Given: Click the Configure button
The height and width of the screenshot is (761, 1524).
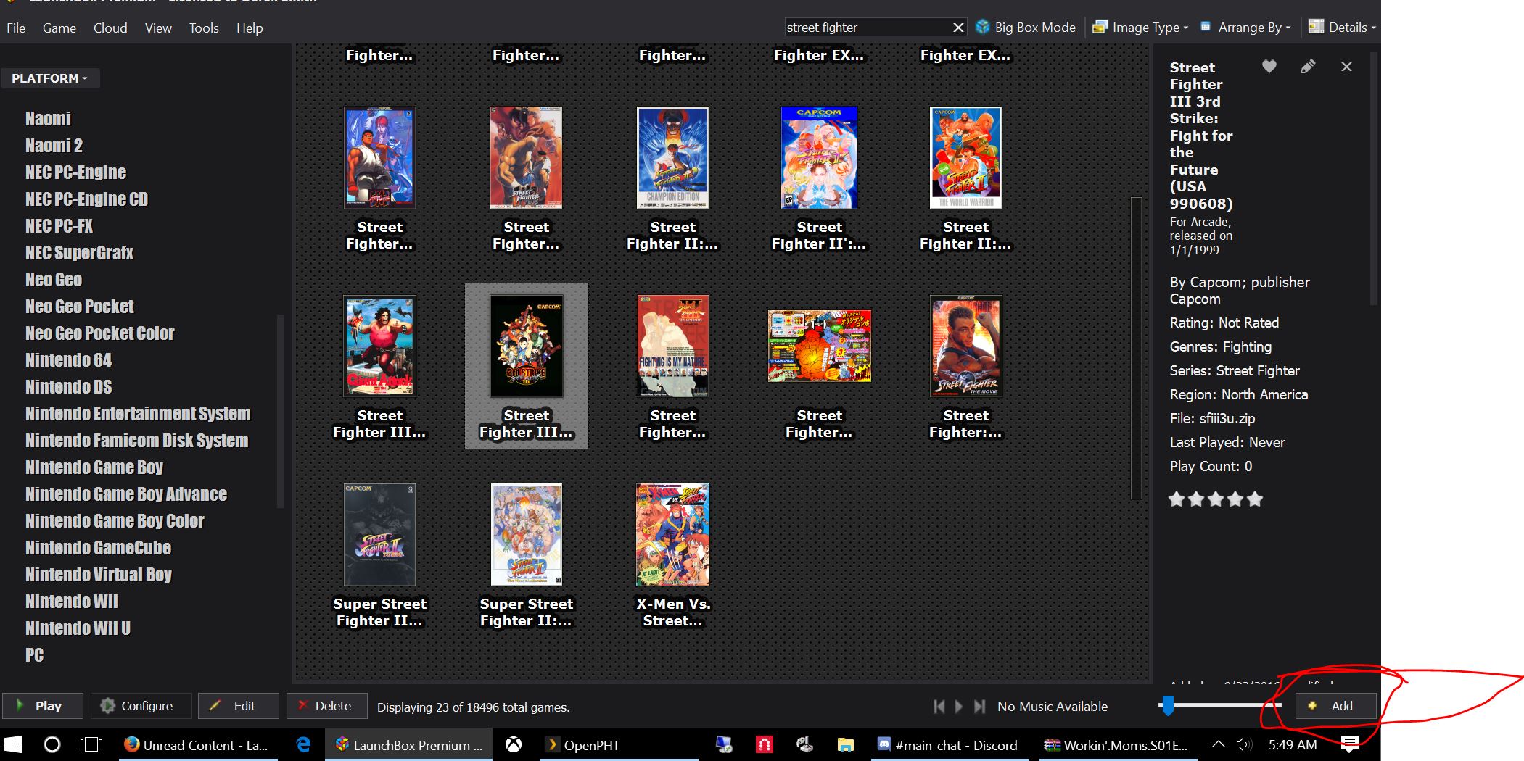Looking at the screenshot, I should [x=141, y=706].
